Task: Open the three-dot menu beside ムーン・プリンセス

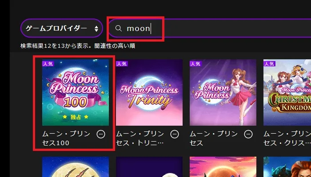Action: [x=248, y=134]
